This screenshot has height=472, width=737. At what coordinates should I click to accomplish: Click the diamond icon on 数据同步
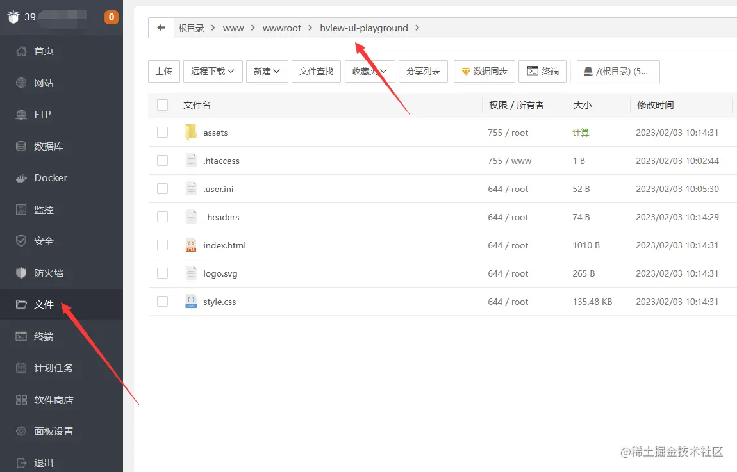pyautogui.click(x=466, y=71)
